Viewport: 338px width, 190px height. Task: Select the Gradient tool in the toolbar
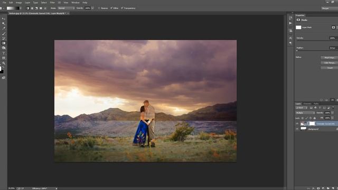coord(4,43)
